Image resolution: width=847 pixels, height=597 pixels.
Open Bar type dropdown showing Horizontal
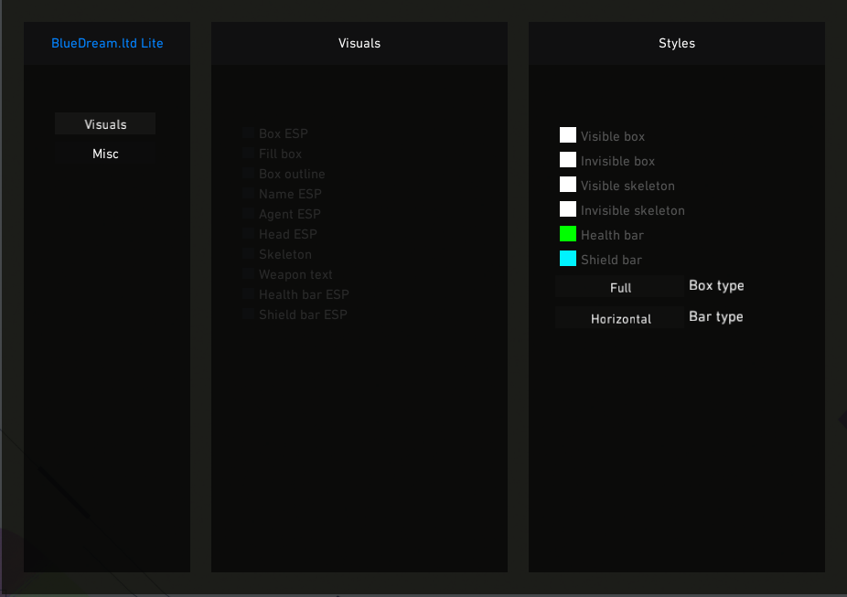click(x=620, y=318)
